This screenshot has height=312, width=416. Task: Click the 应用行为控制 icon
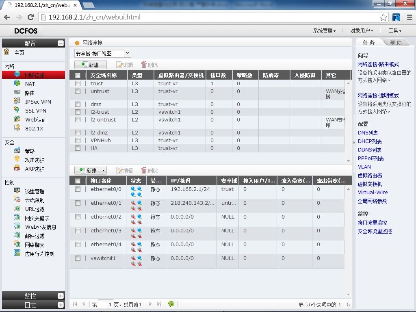[17, 253]
